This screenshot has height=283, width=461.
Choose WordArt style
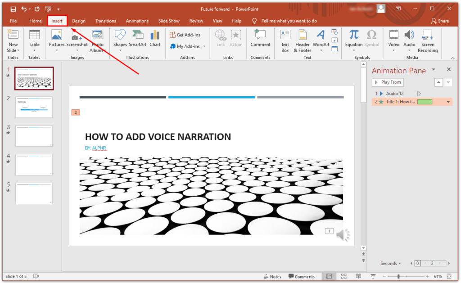click(x=321, y=41)
